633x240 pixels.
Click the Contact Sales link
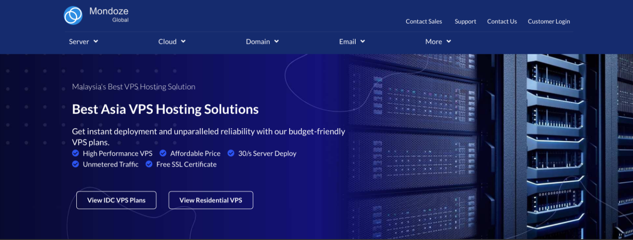424,21
